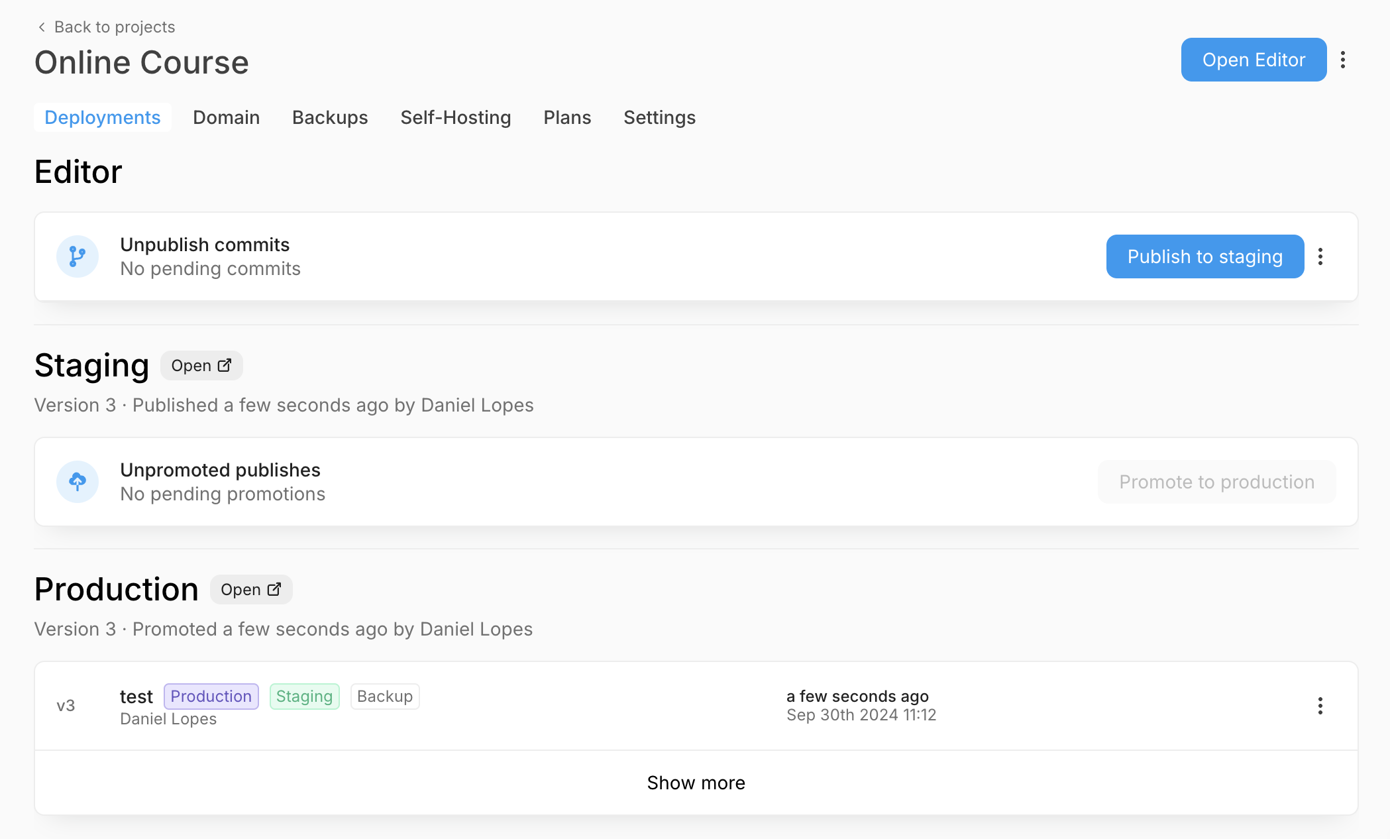Open the Production site in a new tab

coord(251,590)
